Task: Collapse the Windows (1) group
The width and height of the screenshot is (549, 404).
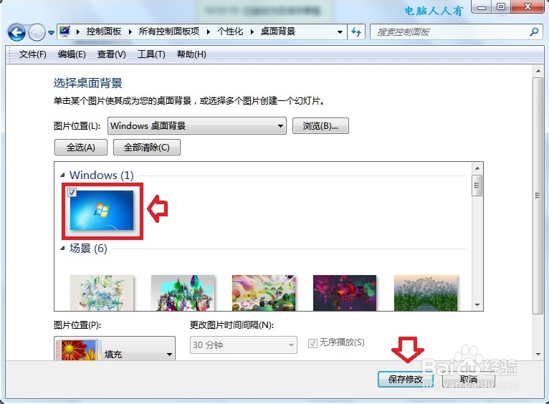Action: point(62,175)
